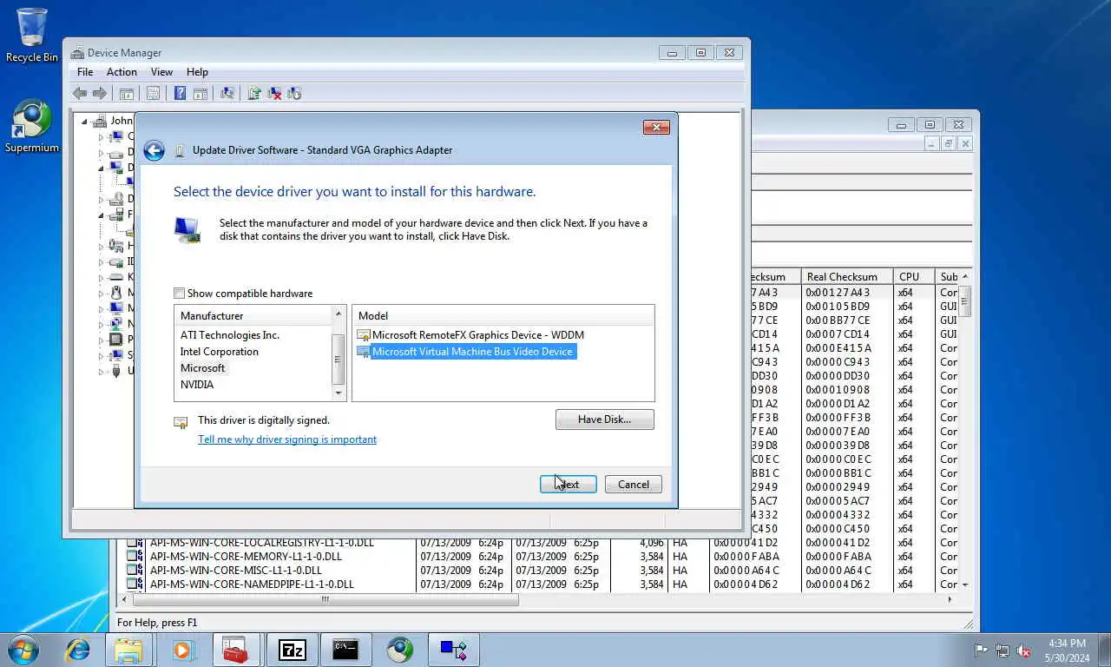Expand the Processors node in device tree
The width and height of the screenshot is (1111, 667).
(101, 340)
